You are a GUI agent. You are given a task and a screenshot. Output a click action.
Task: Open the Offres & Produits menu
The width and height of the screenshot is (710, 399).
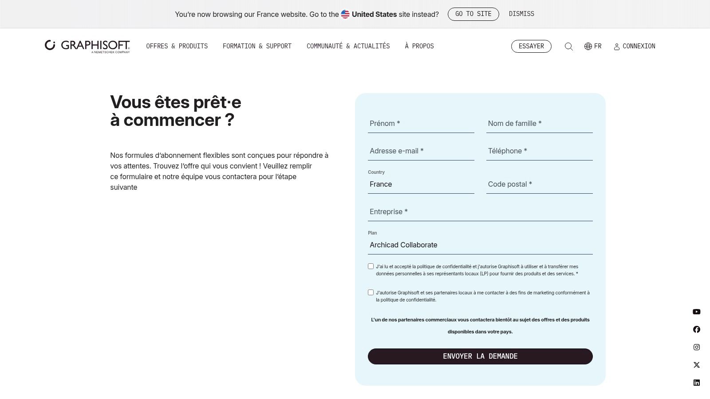[177, 46]
